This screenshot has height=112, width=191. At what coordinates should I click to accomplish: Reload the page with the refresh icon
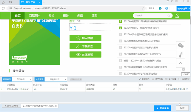(3, 8)
